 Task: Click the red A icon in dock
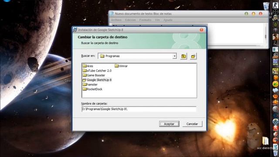276,128
